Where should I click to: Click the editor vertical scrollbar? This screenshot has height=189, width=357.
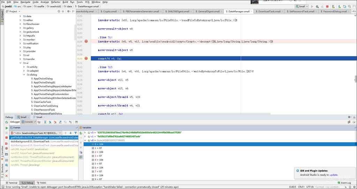tap(356, 78)
